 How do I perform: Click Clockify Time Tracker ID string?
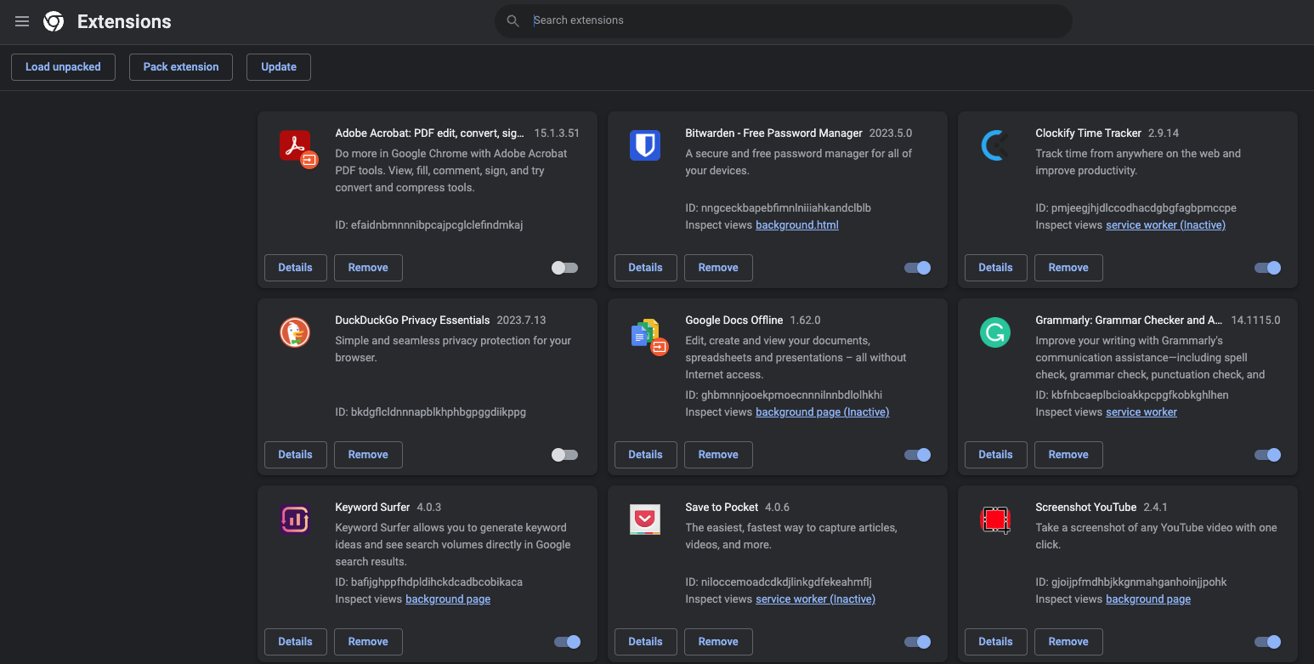[x=1136, y=208]
